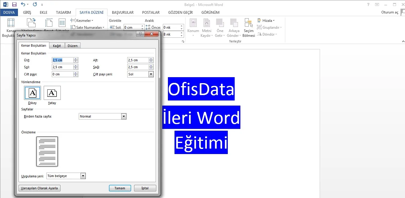Click the Undo arrow icon

point(23,4)
